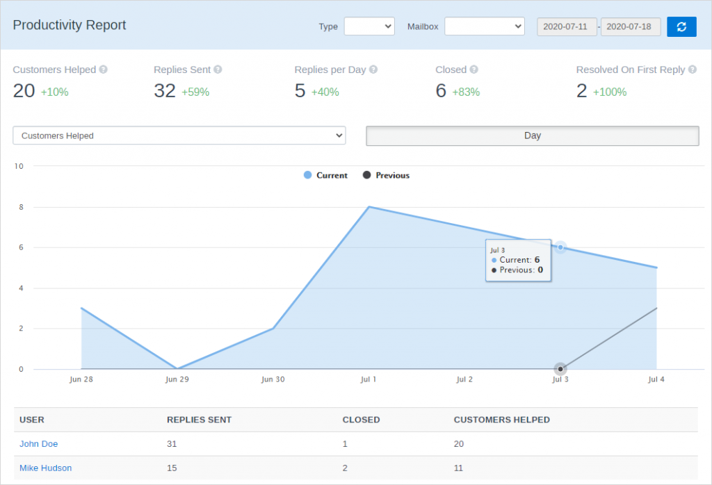Open the Mailbox dropdown

click(484, 26)
